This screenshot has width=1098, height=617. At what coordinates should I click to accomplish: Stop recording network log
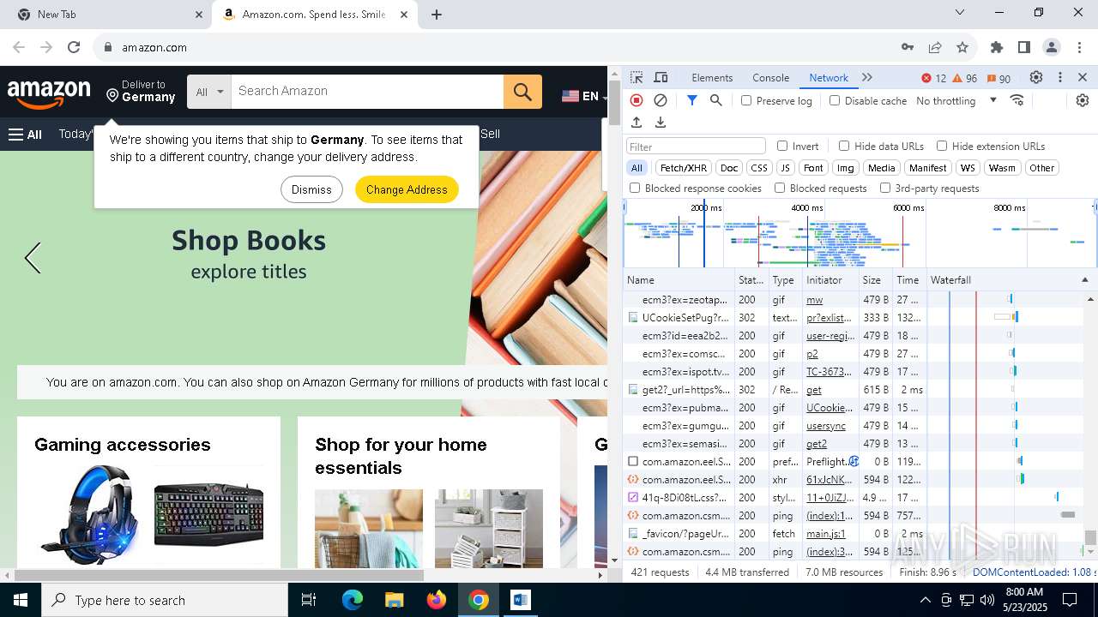pyautogui.click(x=636, y=100)
